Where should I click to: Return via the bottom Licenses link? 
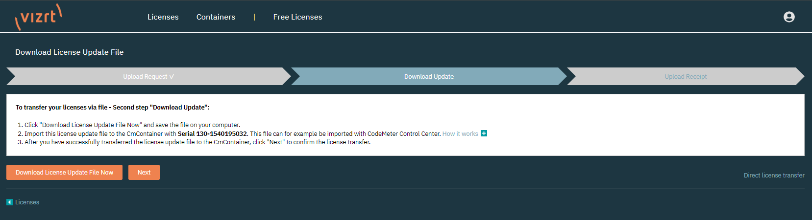pyautogui.click(x=27, y=202)
